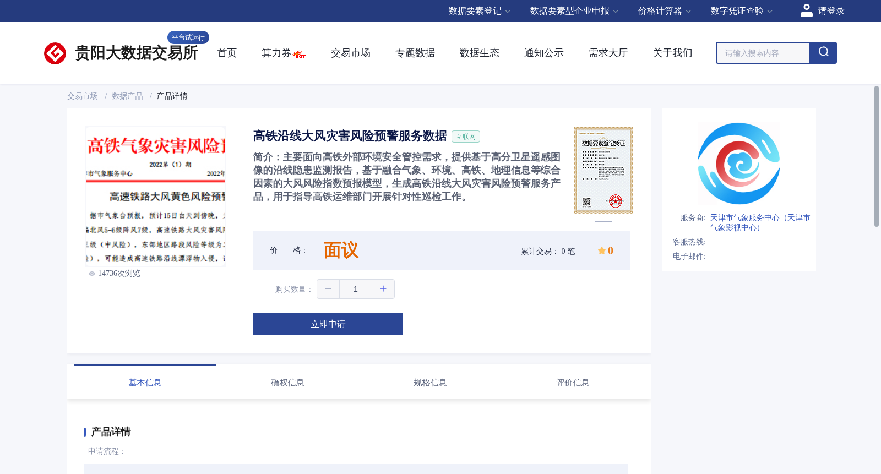881x474 pixels.
Task: Click the HOT badge next to 算力券
Action: 300,55
